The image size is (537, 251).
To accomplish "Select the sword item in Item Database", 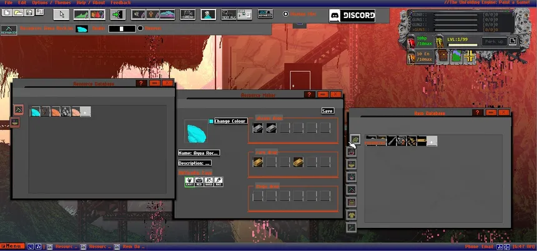I will coord(392,140).
